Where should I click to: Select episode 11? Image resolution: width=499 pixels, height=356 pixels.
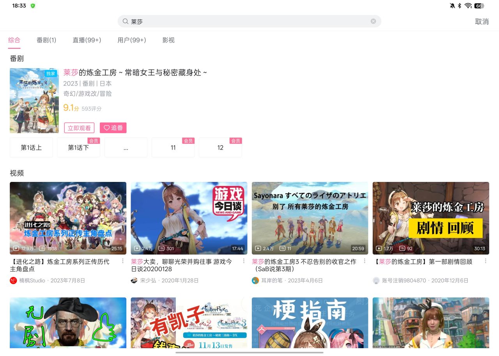point(173,148)
